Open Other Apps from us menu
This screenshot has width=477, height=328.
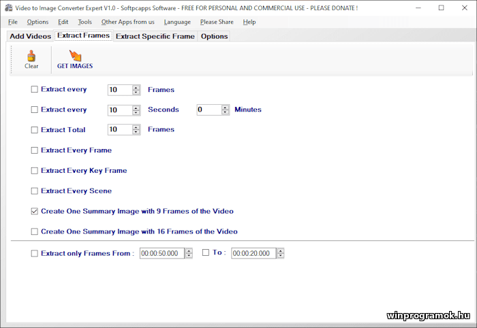127,22
